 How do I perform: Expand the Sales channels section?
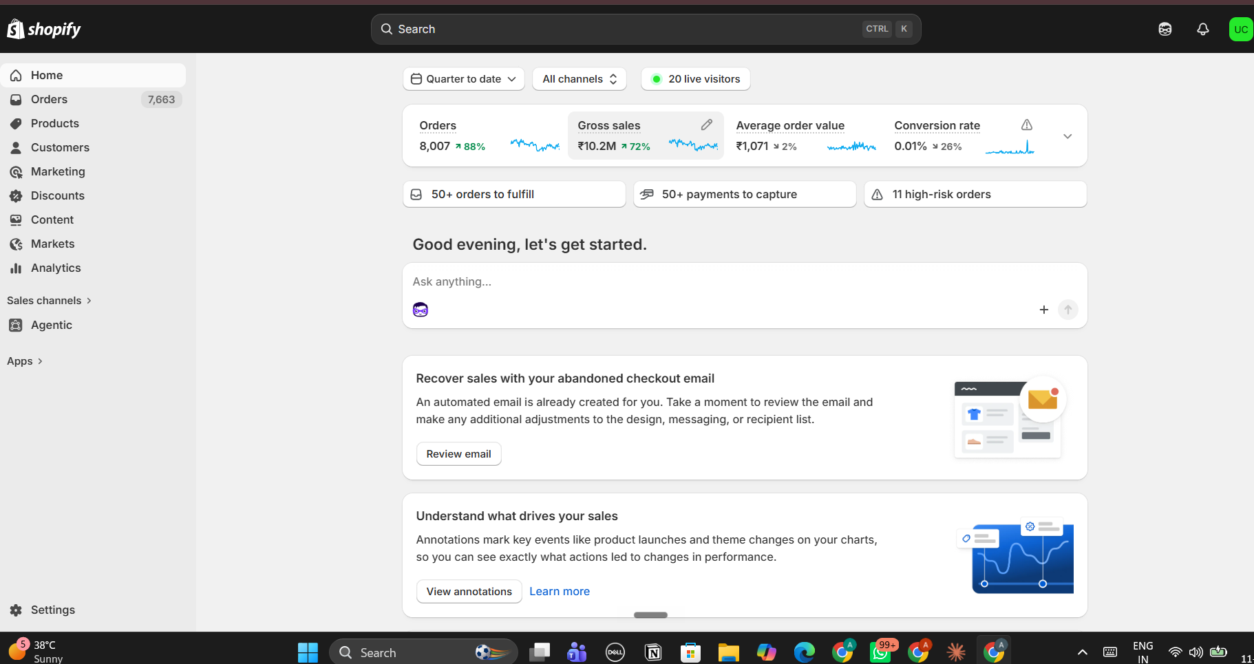49,301
